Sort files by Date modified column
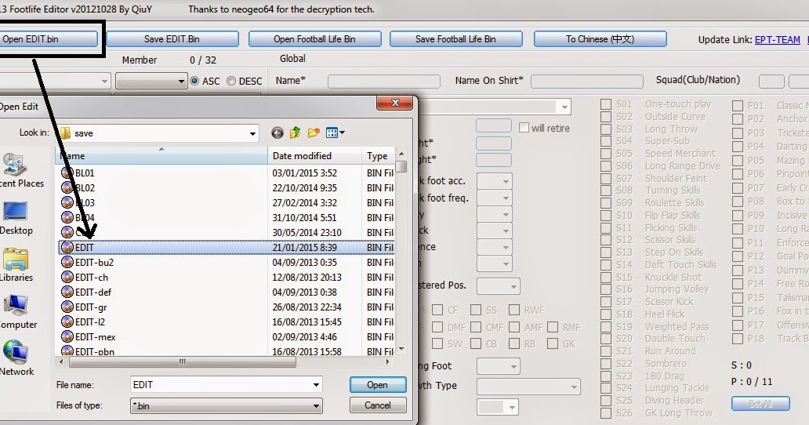Screen dimensions: 809x425 coord(314,156)
